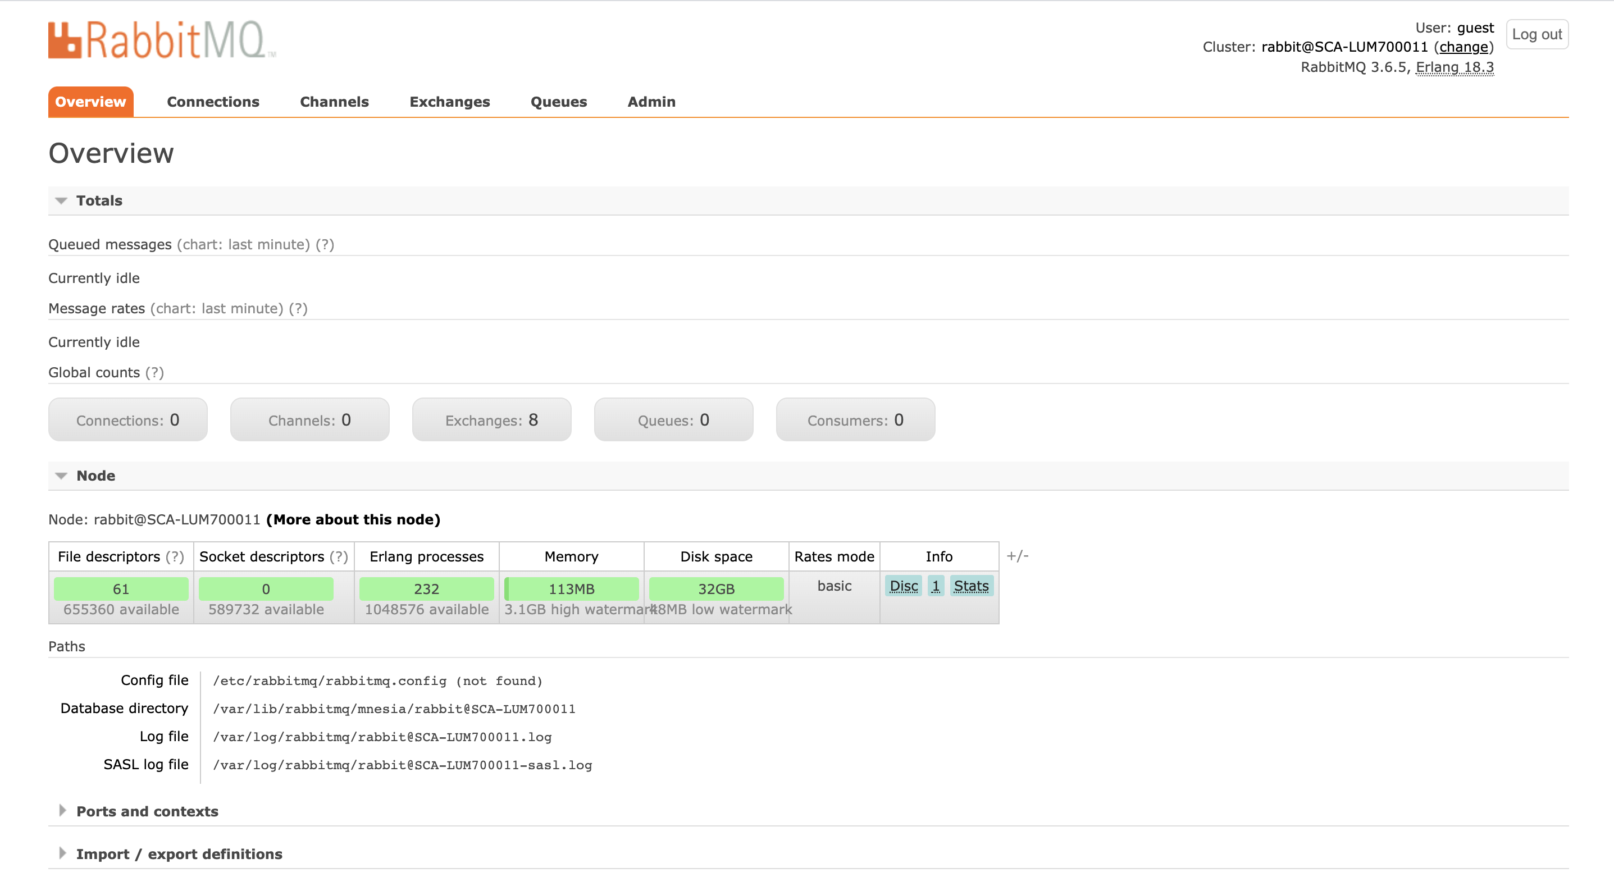Open the Connections tab
The height and width of the screenshot is (886, 1614).
(212, 102)
